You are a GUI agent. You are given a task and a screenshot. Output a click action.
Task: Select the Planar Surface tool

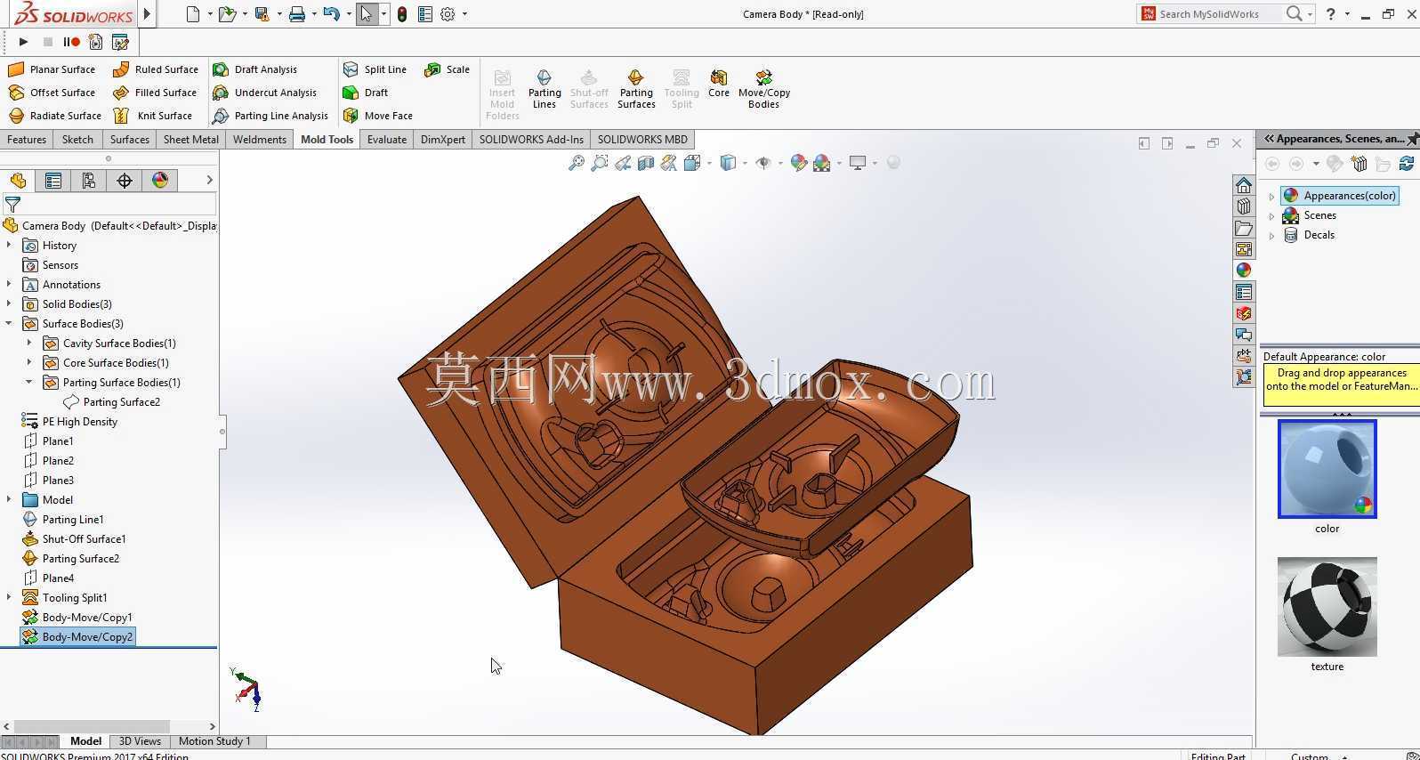click(52, 69)
